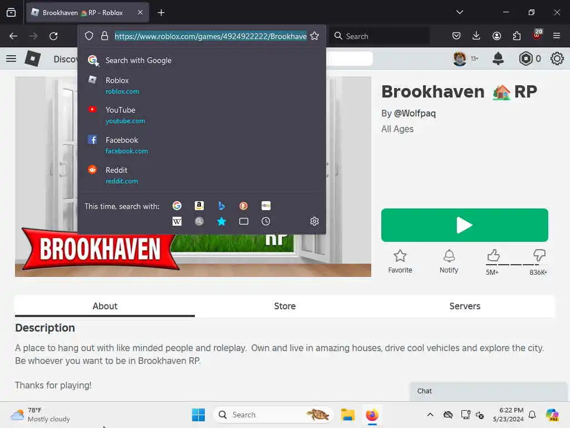Click the URL address bar field
The width and height of the screenshot is (570, 428).
(210, 36)
